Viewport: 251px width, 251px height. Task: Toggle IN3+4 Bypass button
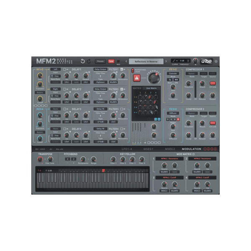click(x=40, y=132)
